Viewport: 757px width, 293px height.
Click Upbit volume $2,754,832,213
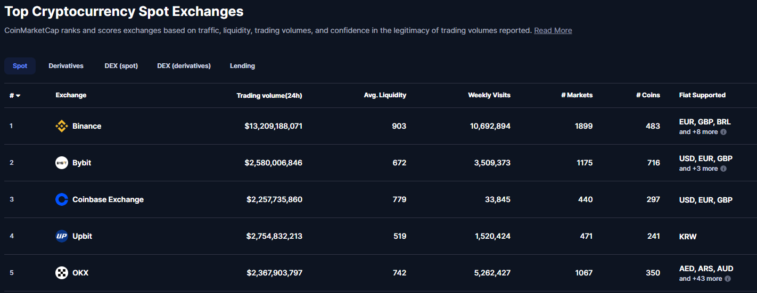point(275,236)
